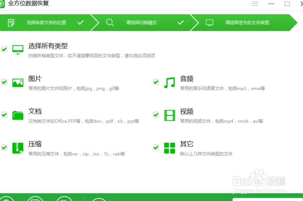Screen dimensions: 303x201
Task: Click the 文档 document folder icon
Action: [x=18, y=114]
